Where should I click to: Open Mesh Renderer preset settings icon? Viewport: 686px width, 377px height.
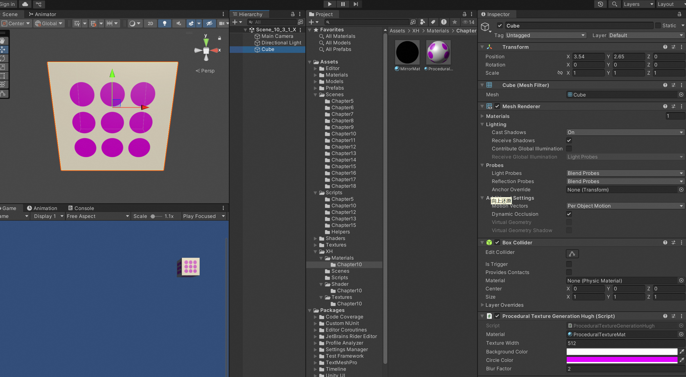click(674, 106)
